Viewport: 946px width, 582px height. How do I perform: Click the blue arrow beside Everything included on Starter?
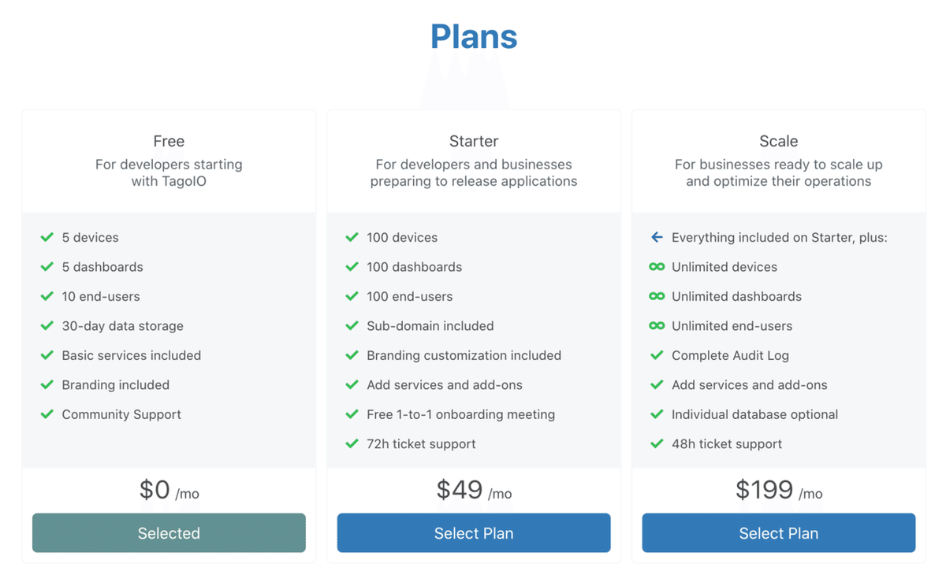(x=657, y=237)
